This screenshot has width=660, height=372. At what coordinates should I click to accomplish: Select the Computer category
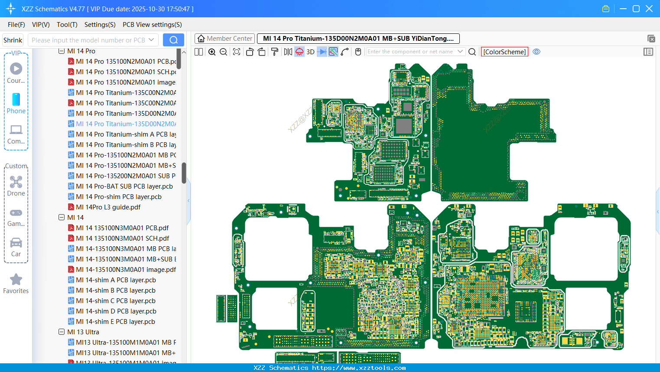click(x=16, y=134)
